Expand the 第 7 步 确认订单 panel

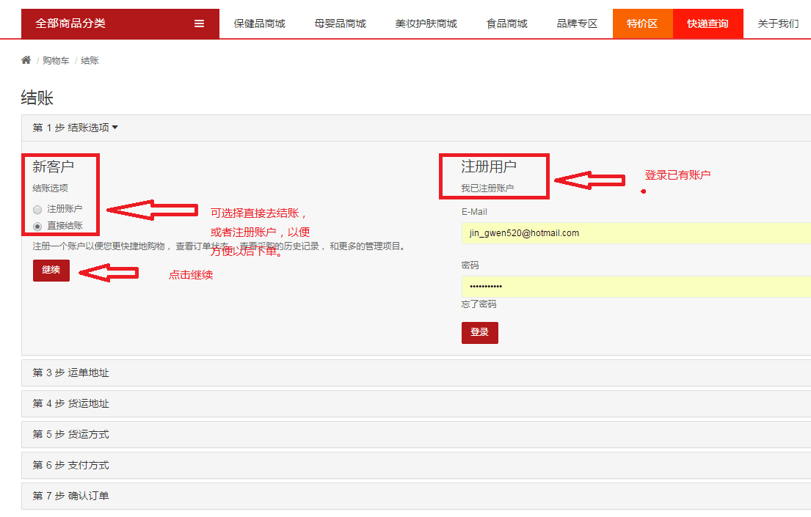click(x=70, y=496)
